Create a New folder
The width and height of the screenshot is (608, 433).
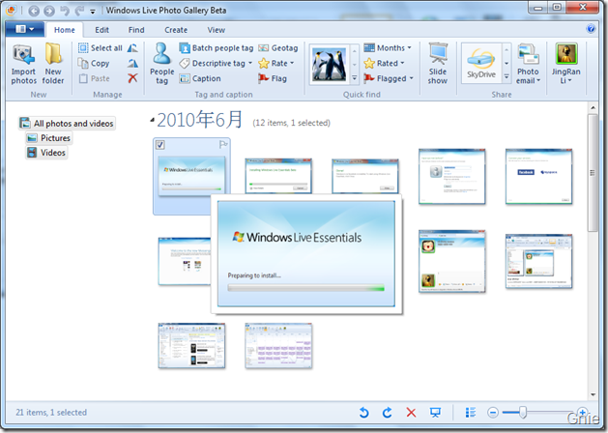53,64
